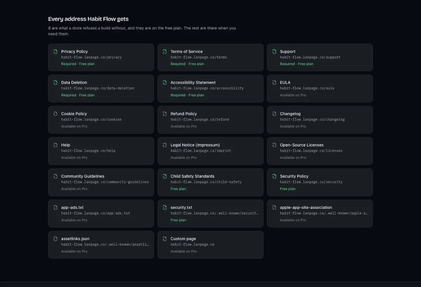Open the EULA card title
421x287 pixels.
[285, 83]
